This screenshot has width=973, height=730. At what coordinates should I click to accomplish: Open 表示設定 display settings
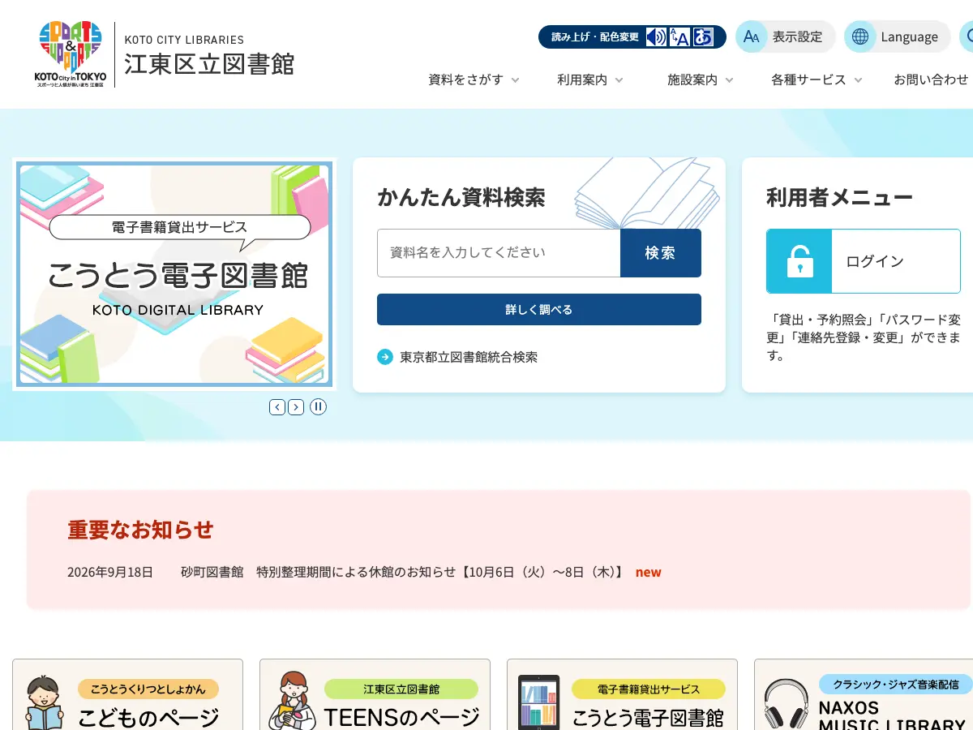786,36
